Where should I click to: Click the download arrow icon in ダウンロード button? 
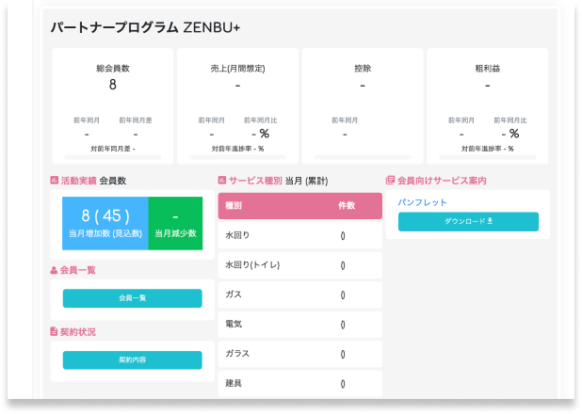(x=490, y=222)
